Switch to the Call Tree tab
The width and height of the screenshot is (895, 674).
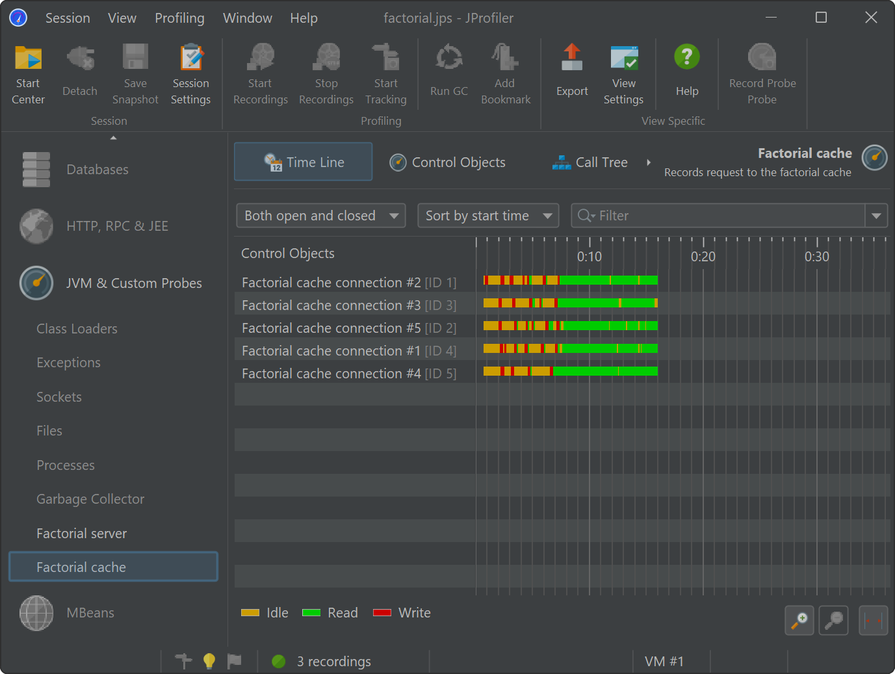coord(590,162)
